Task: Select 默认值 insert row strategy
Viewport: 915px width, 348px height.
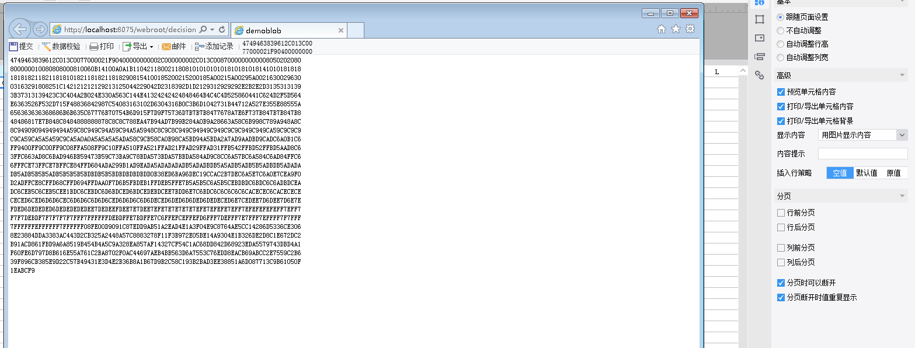Action: [x=867, y=173]
